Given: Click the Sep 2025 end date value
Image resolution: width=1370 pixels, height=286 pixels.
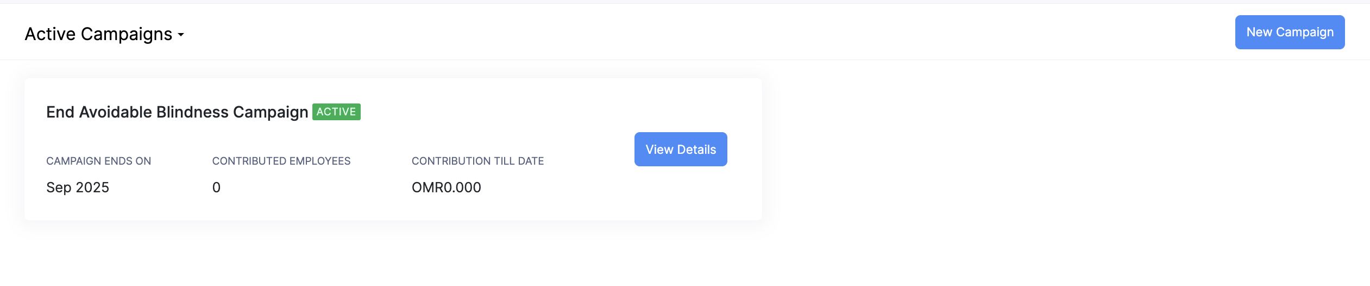Looking at the screenshot, I should click(78, 187).
